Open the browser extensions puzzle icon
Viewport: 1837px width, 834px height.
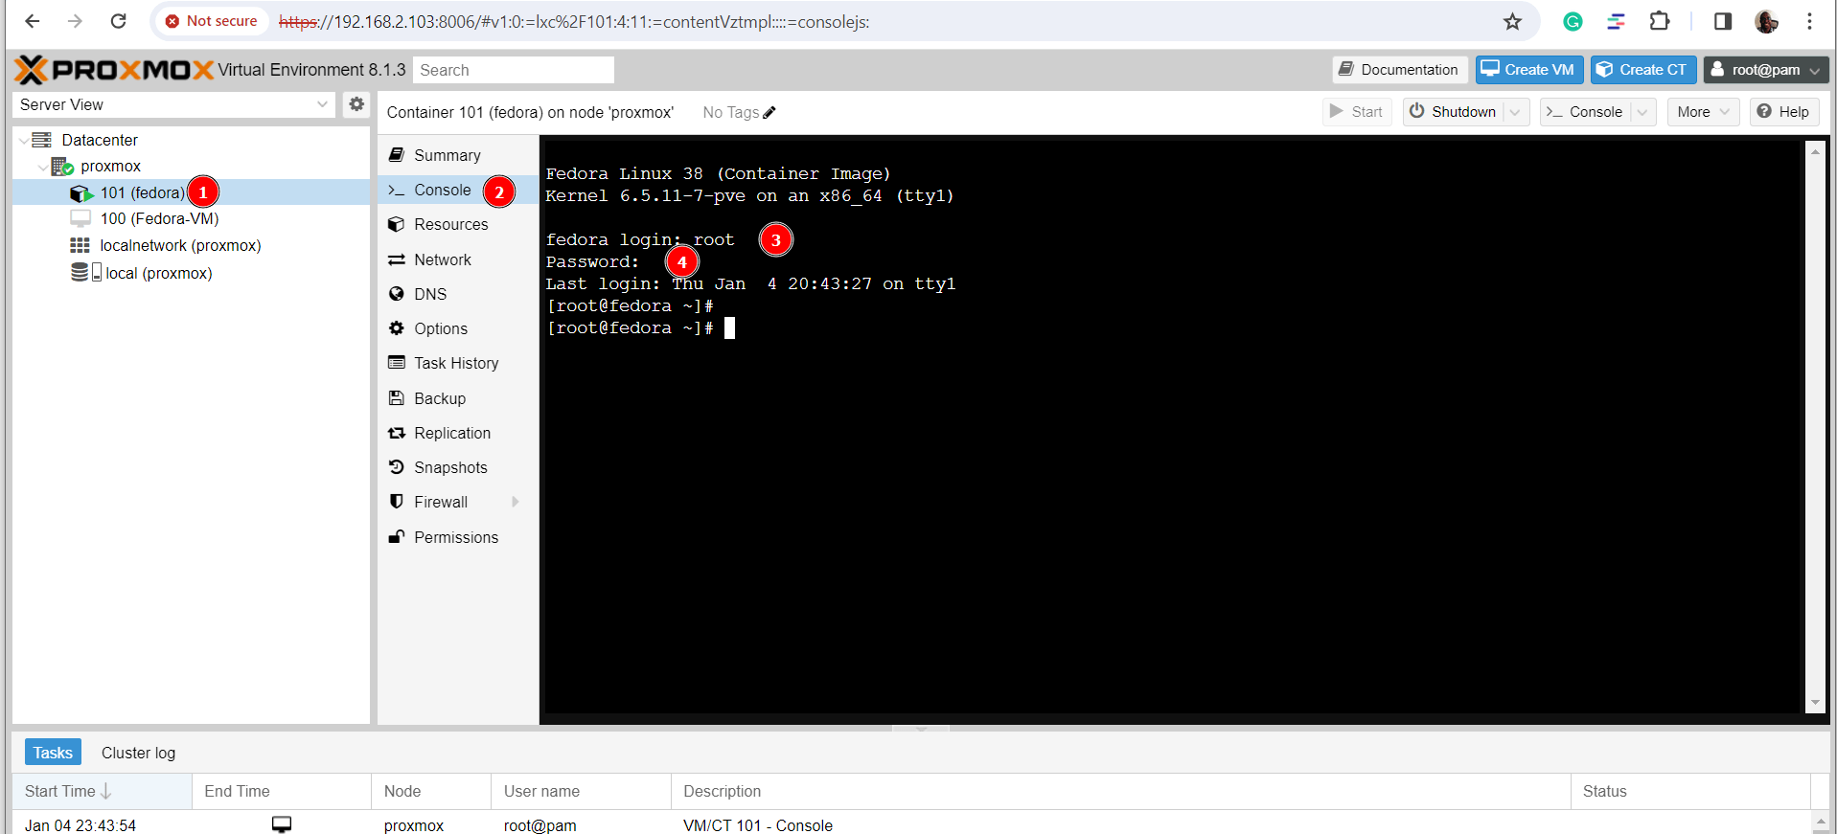[1660, 21]
